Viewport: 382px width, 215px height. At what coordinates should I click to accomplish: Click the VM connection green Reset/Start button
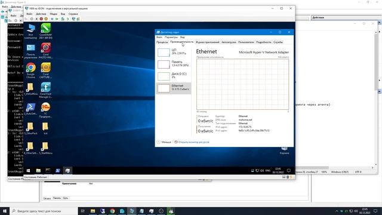point(57,19)
